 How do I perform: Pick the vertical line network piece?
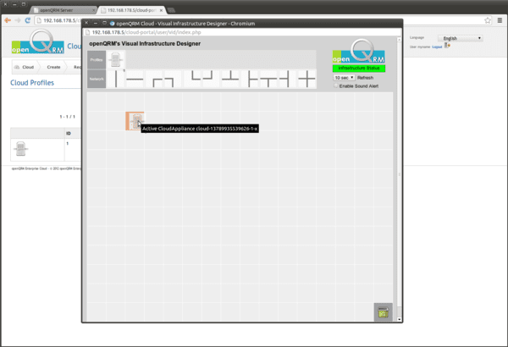116,79
